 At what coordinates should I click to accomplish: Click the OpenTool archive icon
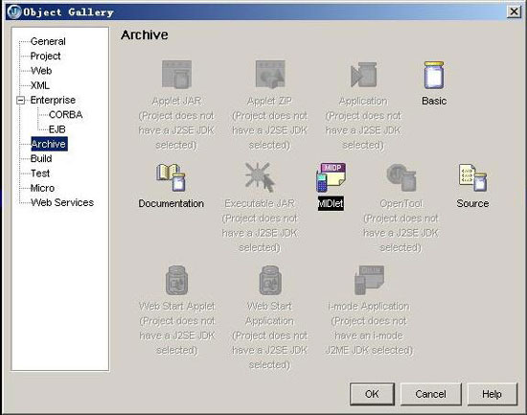pyautogui.click(x=401, y=177)
